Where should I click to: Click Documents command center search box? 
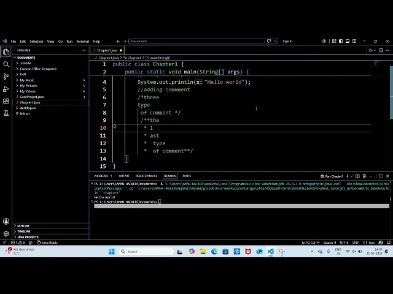click(x=196, y=41)
